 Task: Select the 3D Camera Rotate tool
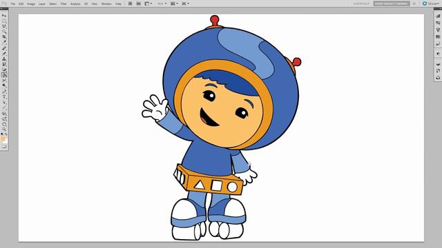pyautogui.click(x=4, y=119)
